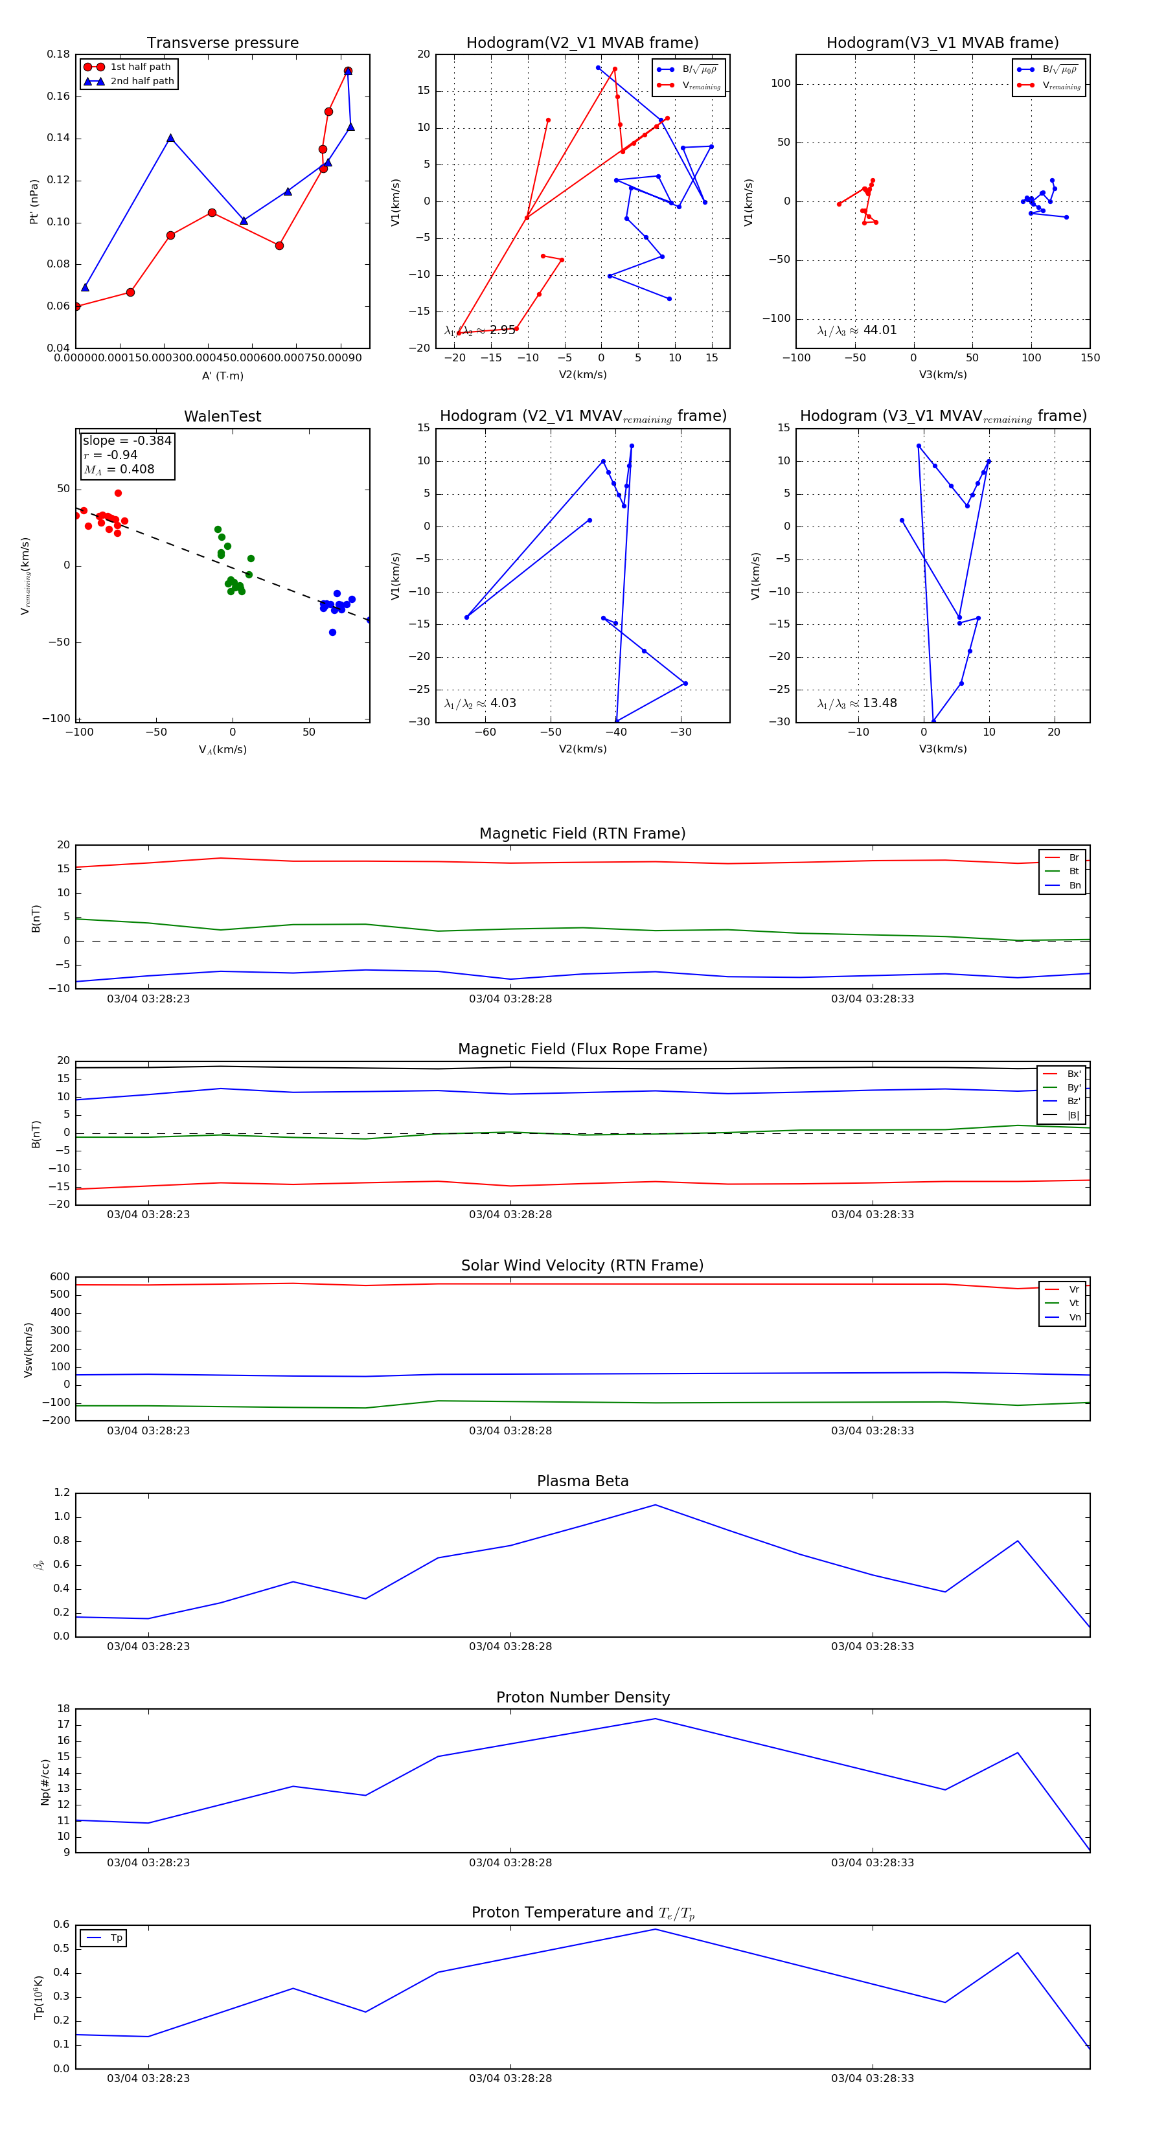Click the Hodogram V3_V1 MVAV remaining frame title

[x=943, y=416]
